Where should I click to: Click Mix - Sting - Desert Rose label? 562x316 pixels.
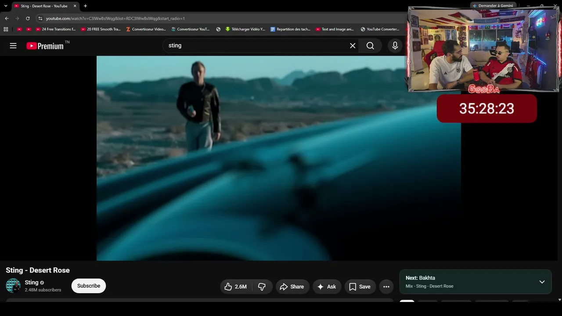coord(429,286)
